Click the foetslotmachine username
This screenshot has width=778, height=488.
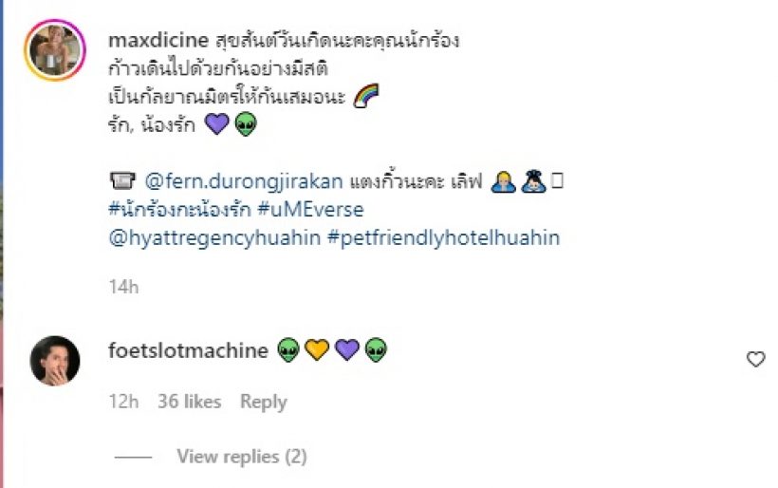click(188, 350)
